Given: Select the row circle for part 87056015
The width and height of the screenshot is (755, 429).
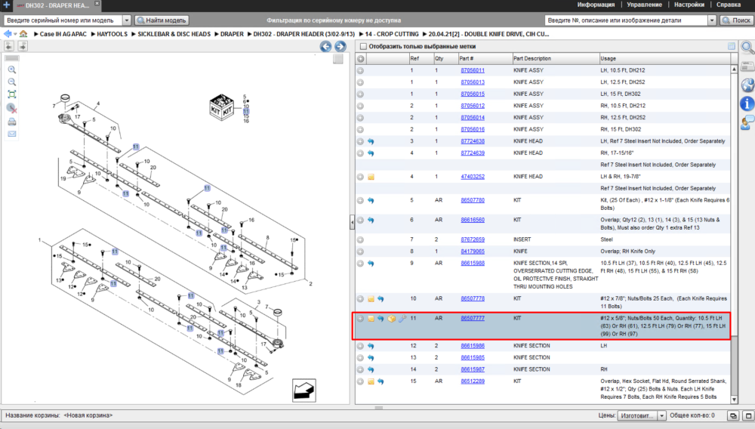Looking at the screenshot, I should [360, 94].
